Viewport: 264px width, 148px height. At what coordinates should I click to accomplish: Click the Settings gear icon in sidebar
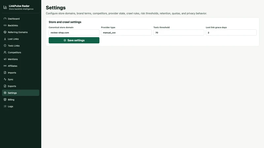[5, 93]
